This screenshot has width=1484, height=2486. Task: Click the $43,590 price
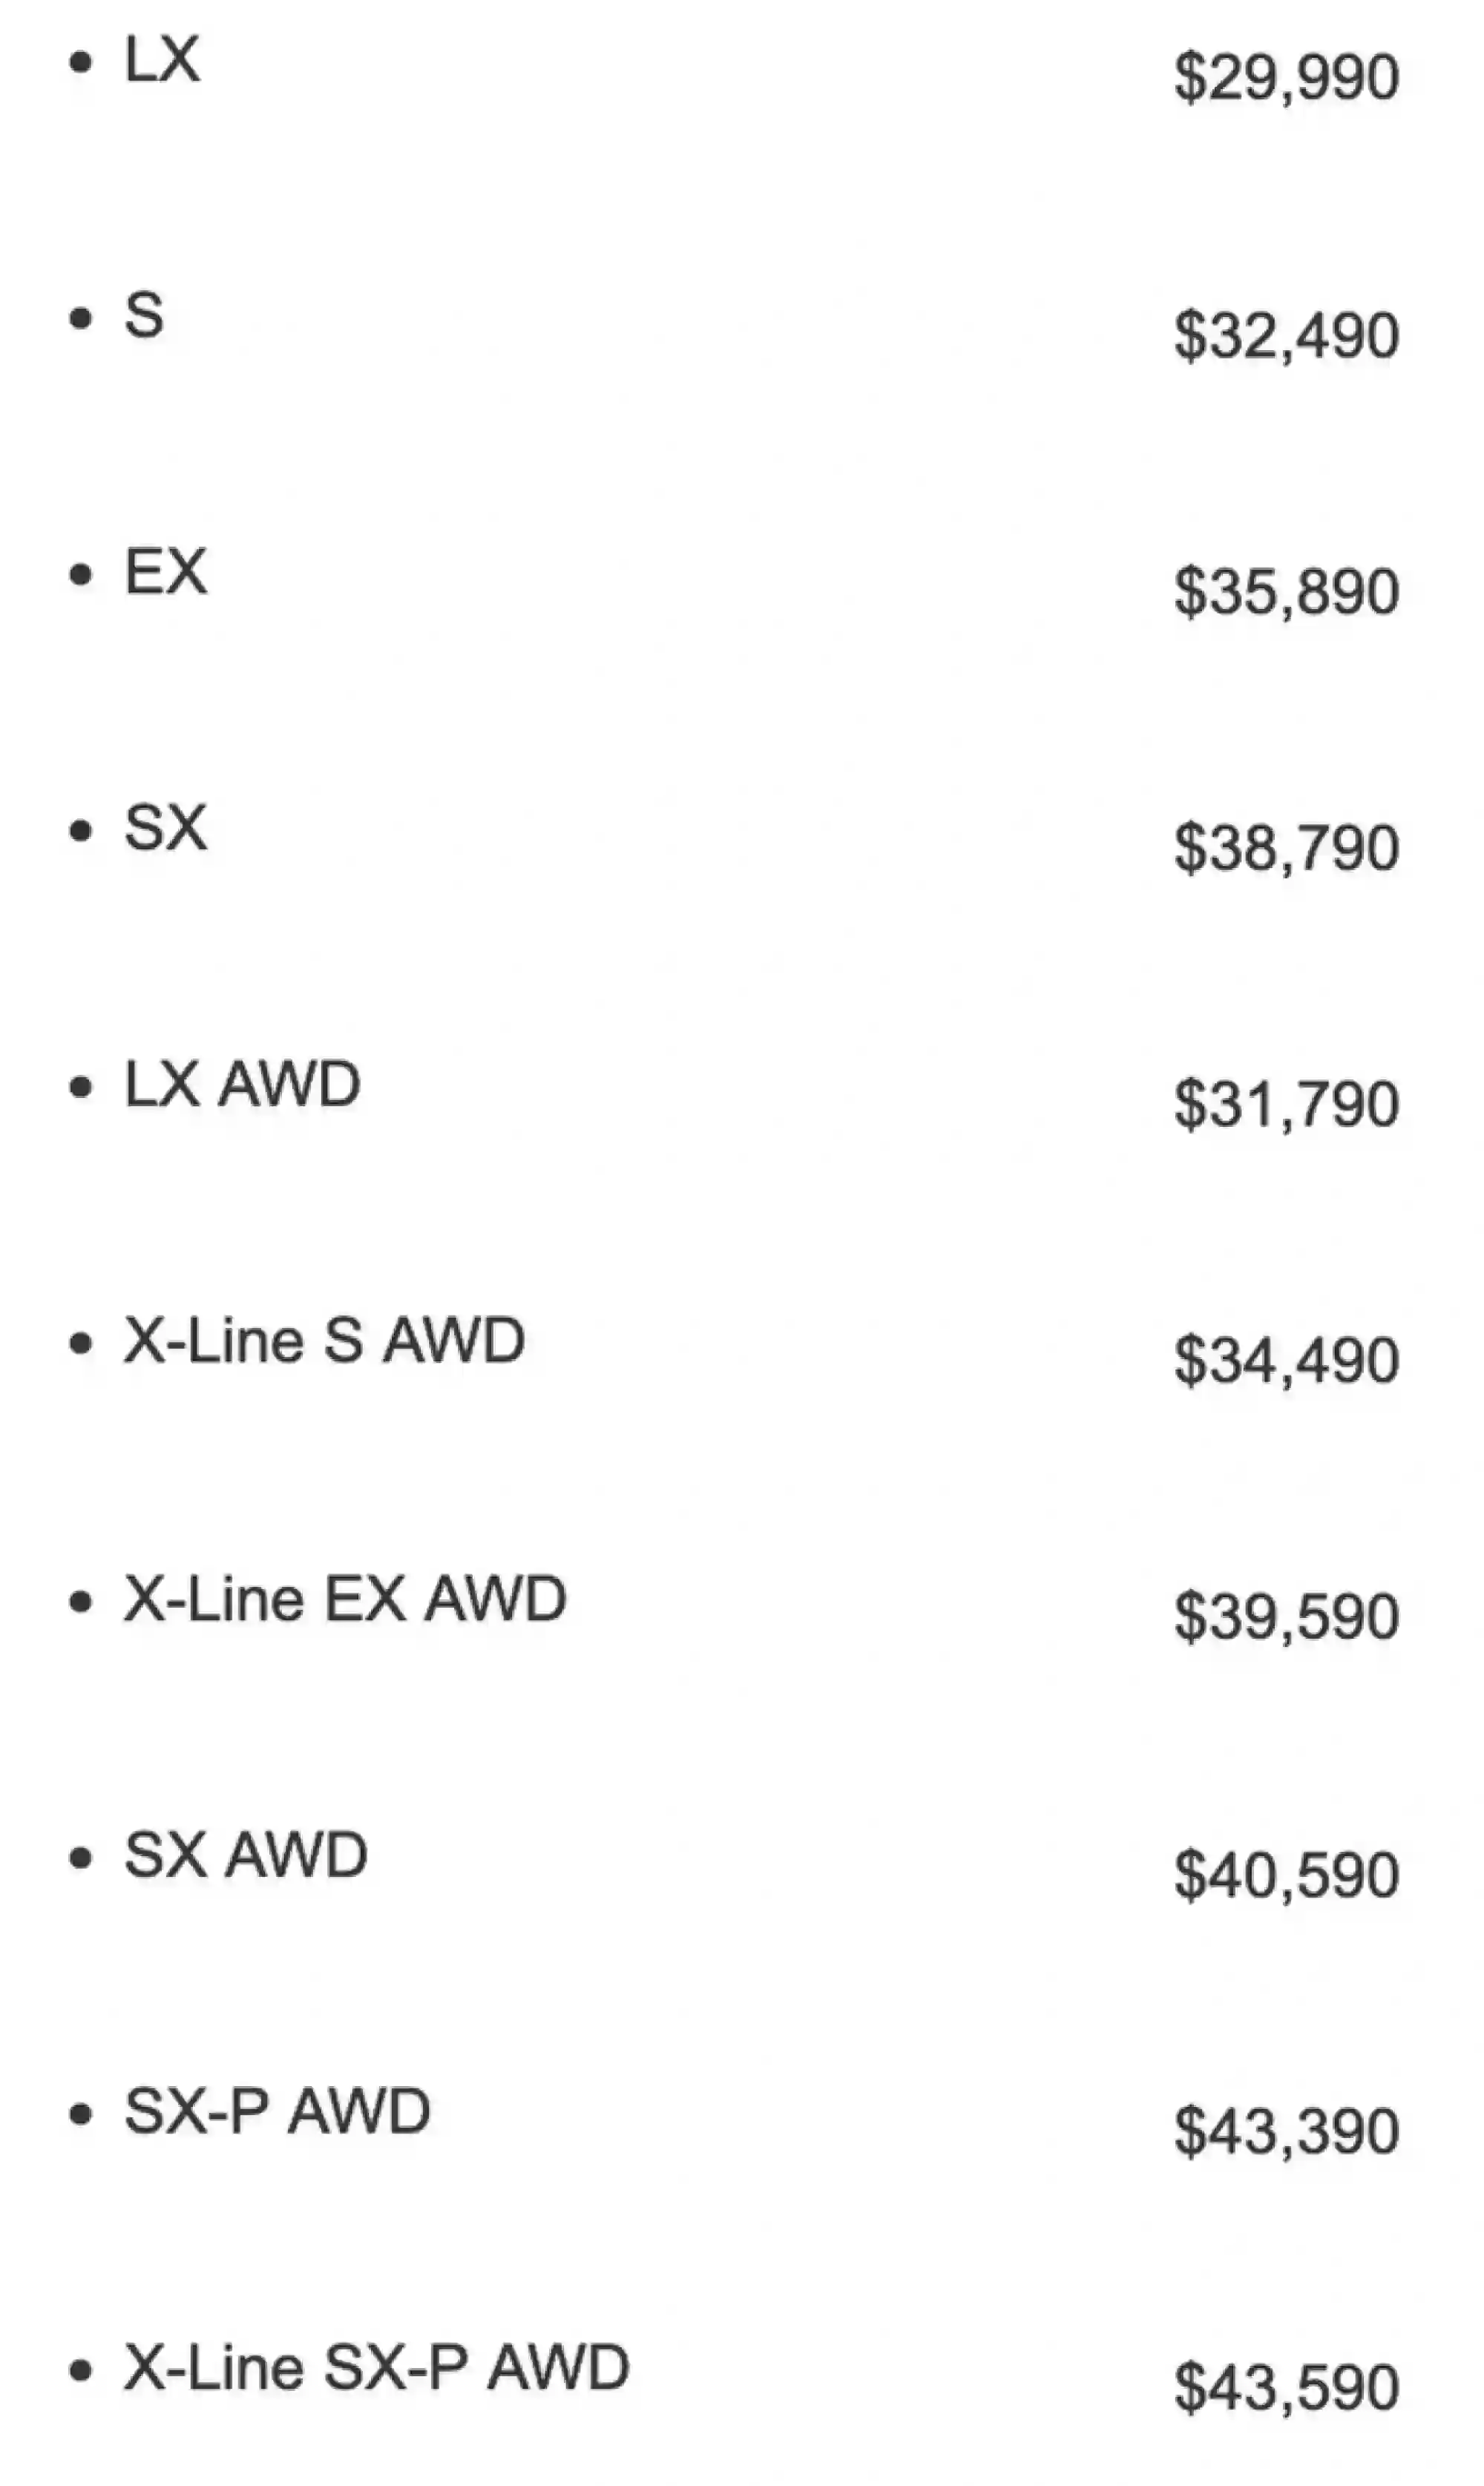point(1286,2388)
